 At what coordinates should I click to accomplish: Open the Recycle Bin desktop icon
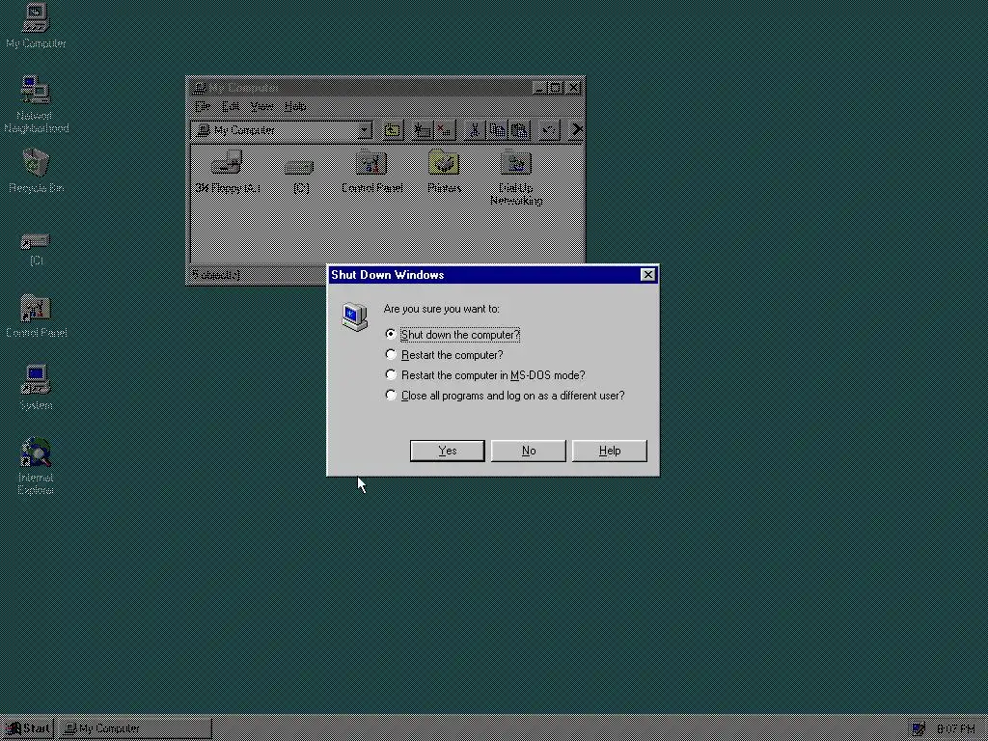(x=36, y=170)
